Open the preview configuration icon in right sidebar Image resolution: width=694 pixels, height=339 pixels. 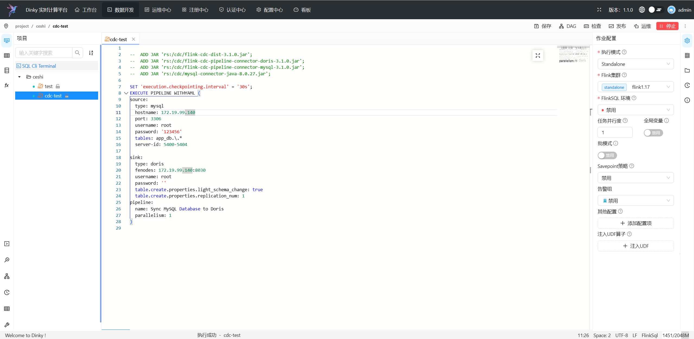687,56
